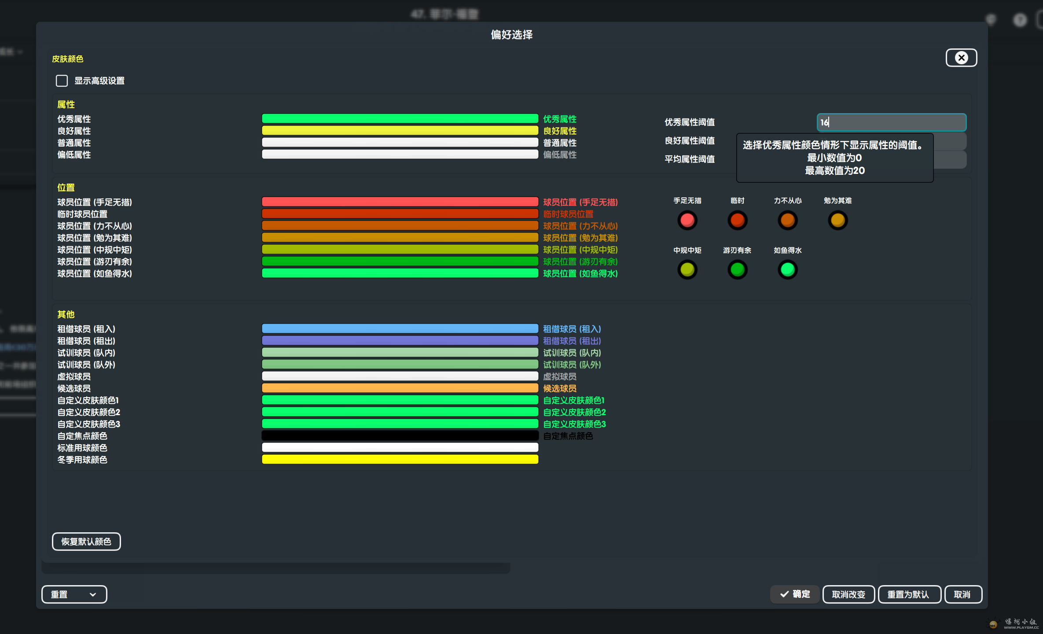This screenshot has width=1043, height=634.
Task: Click the 力不从心 position indicator circle
Action: (787, 220)
